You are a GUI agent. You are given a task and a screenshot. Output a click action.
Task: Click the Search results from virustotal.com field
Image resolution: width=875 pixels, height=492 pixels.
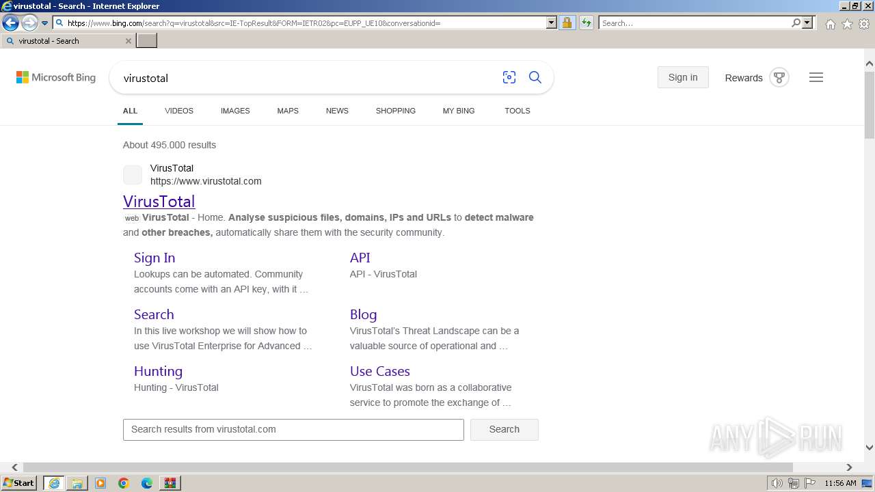[x=293, y=429]
